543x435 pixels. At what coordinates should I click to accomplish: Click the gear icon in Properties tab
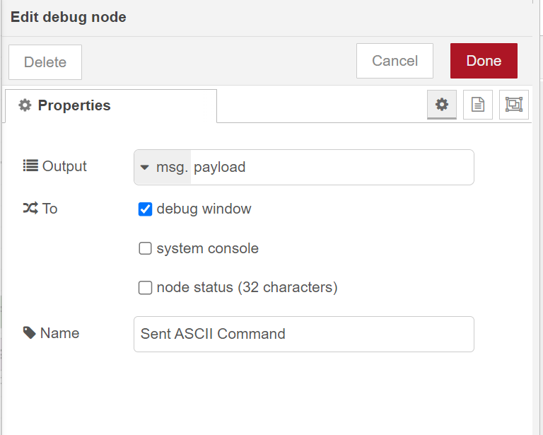25,105
